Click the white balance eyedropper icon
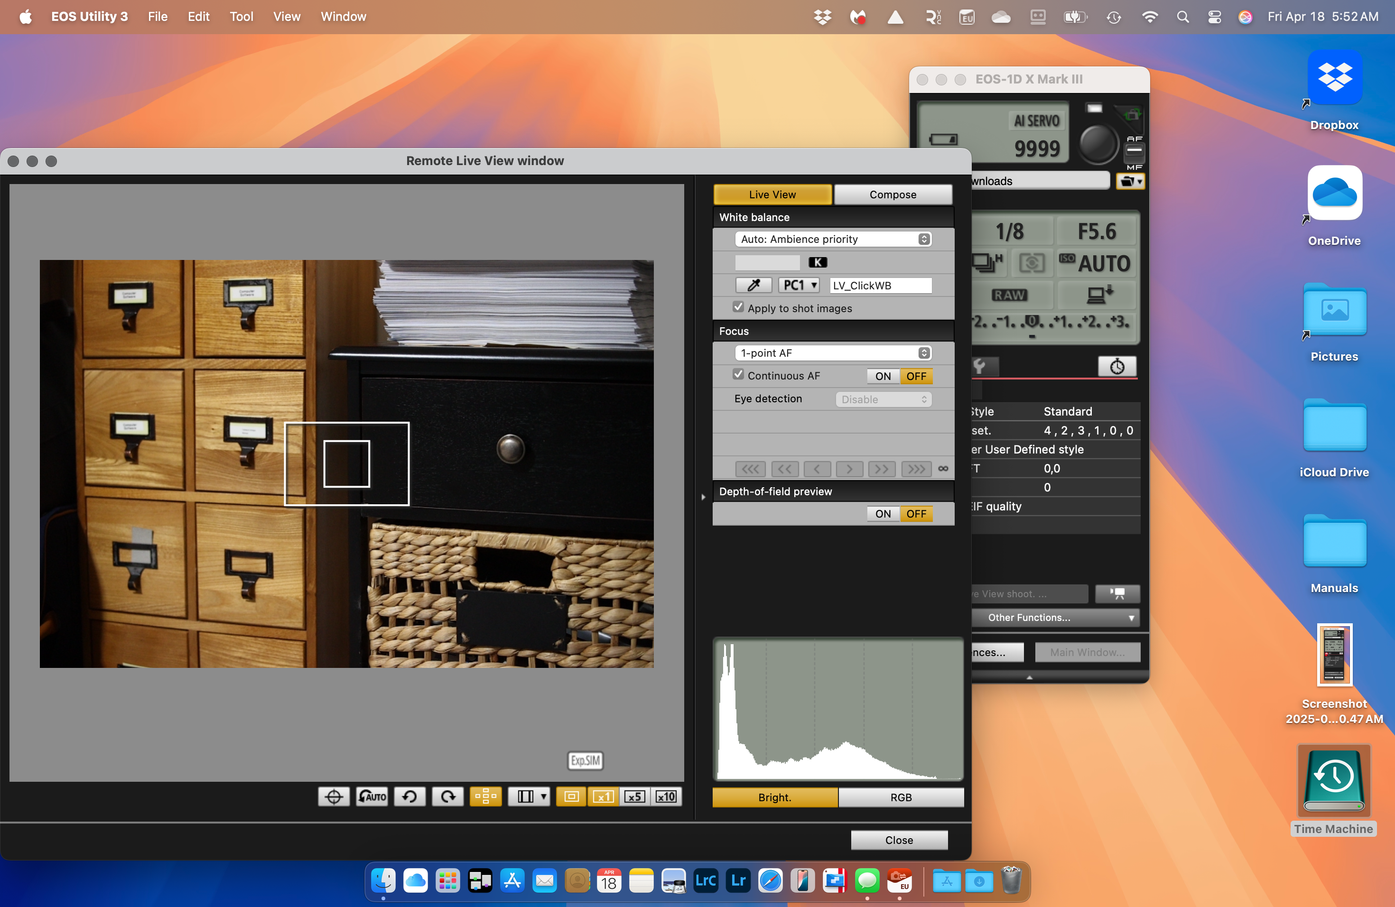Viewport: 1395px width, 907px height. (x=753, y=286)
